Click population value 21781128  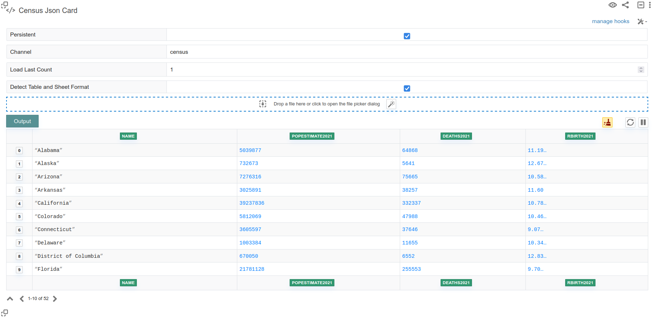click(252, 269)
